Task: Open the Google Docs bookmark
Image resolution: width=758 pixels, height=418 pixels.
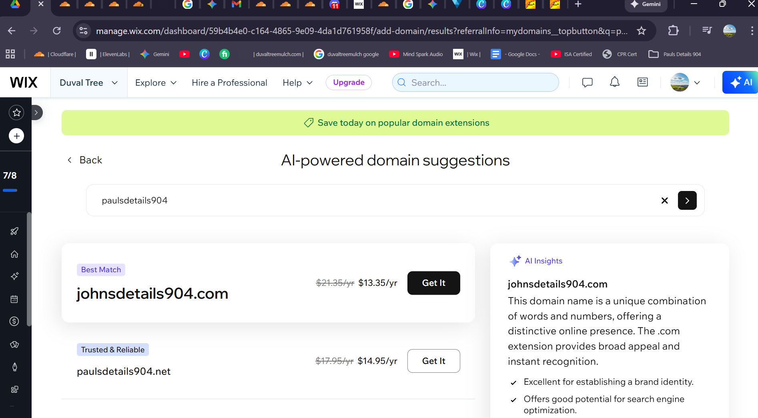Action: 515,54
